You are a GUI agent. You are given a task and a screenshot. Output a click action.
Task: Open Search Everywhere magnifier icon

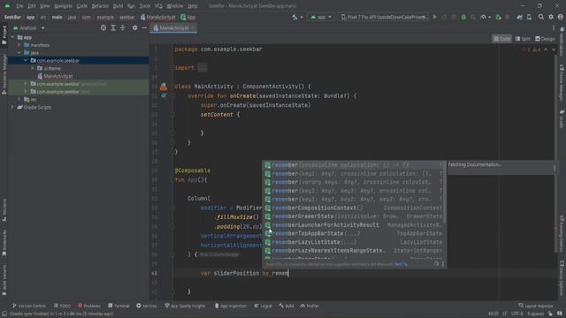pyautogui.click(x=540, y=17)
